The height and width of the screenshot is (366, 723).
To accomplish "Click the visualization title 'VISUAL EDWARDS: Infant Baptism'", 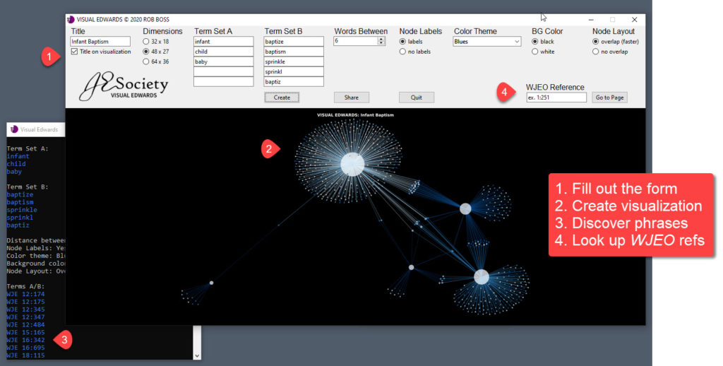I will (355, 115).
